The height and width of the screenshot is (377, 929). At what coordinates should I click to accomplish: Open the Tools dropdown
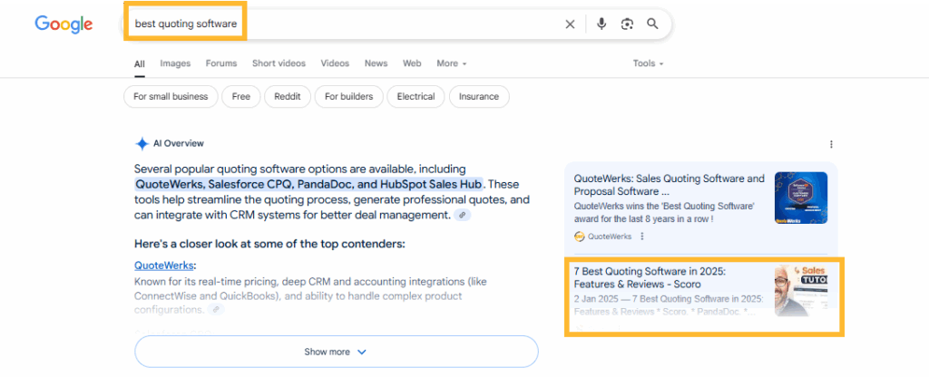648,63
